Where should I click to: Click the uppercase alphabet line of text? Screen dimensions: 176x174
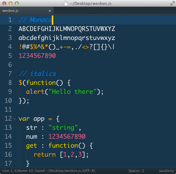[x=67, y=29]
